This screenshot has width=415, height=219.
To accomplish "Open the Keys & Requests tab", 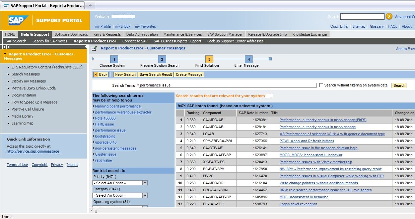I will tap(107, 34).
